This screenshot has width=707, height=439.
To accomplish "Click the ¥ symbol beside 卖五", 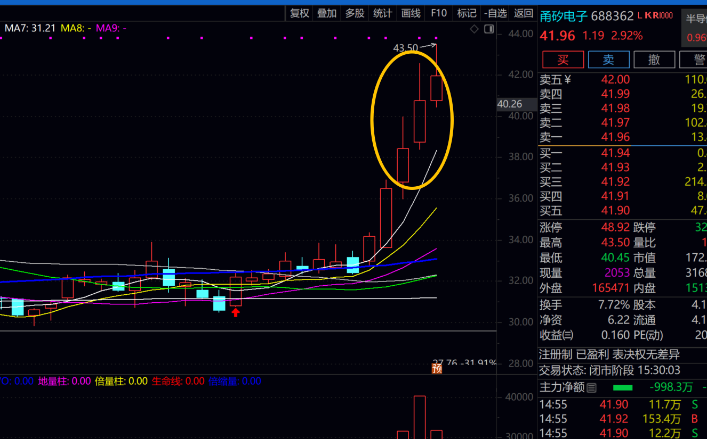I will pyautogui.click(x=567, y=80).
